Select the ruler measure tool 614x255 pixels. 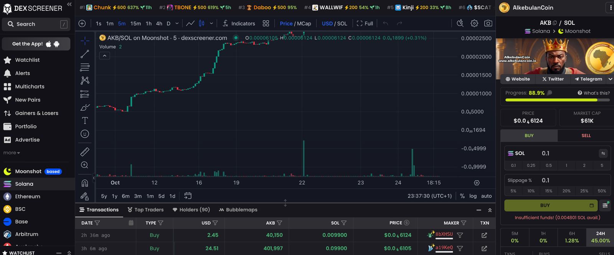coord(85,152)
